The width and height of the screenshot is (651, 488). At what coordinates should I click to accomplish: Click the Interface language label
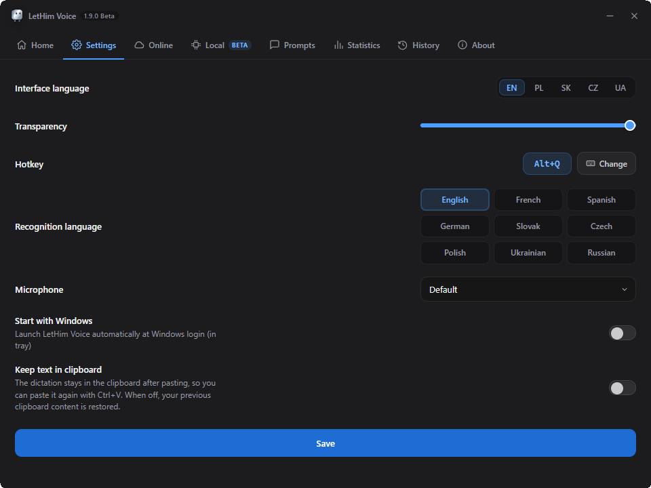[x=52, y=88]
